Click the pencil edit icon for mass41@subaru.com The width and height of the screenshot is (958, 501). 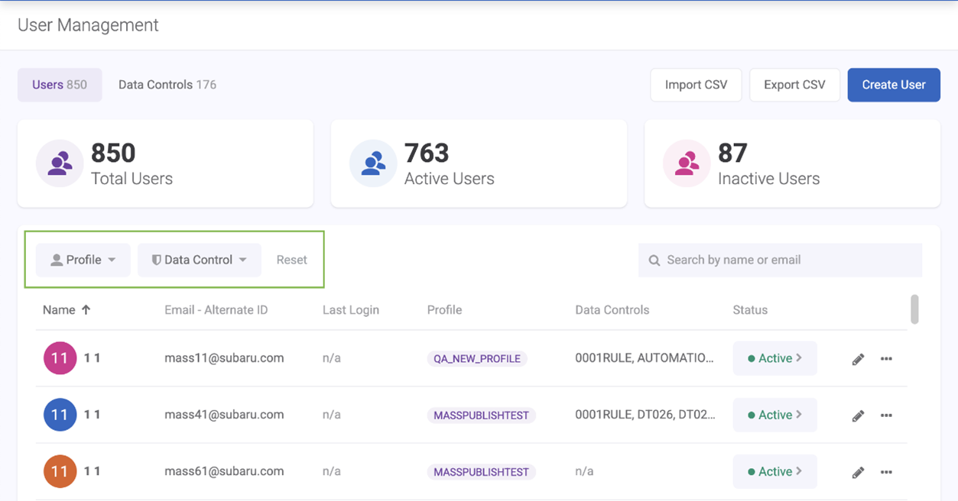(858, 415)
